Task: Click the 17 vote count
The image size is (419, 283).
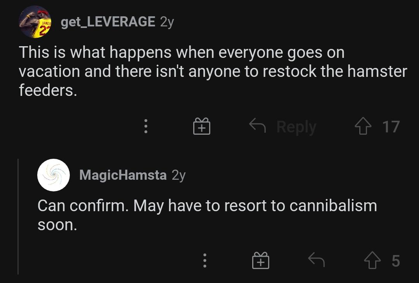Action: point(391,127)
